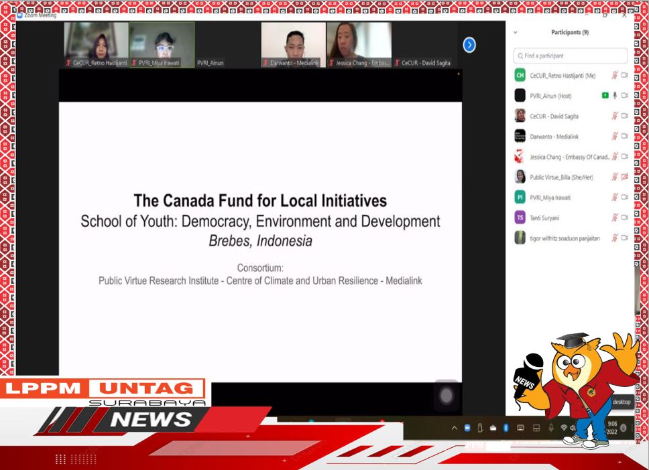
Task: Click the black avatar of PVRI_Ainun (Host)
Action: (x=520, y=96)
